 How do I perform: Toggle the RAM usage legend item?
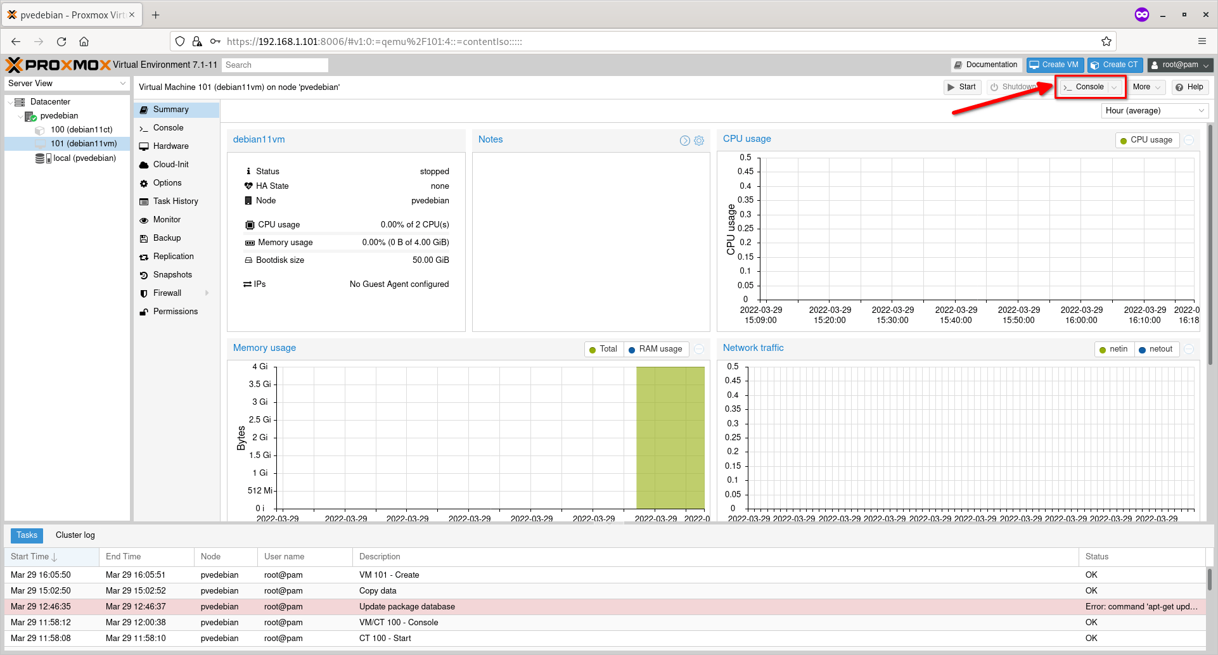(x=656, y=349)
